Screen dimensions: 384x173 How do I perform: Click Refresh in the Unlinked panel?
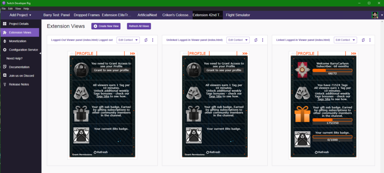click(213, 152)
